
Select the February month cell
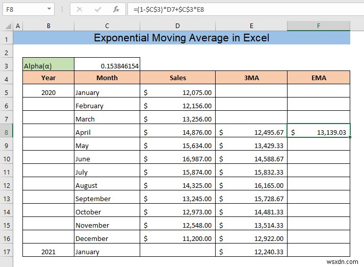(x=107, y=104)
